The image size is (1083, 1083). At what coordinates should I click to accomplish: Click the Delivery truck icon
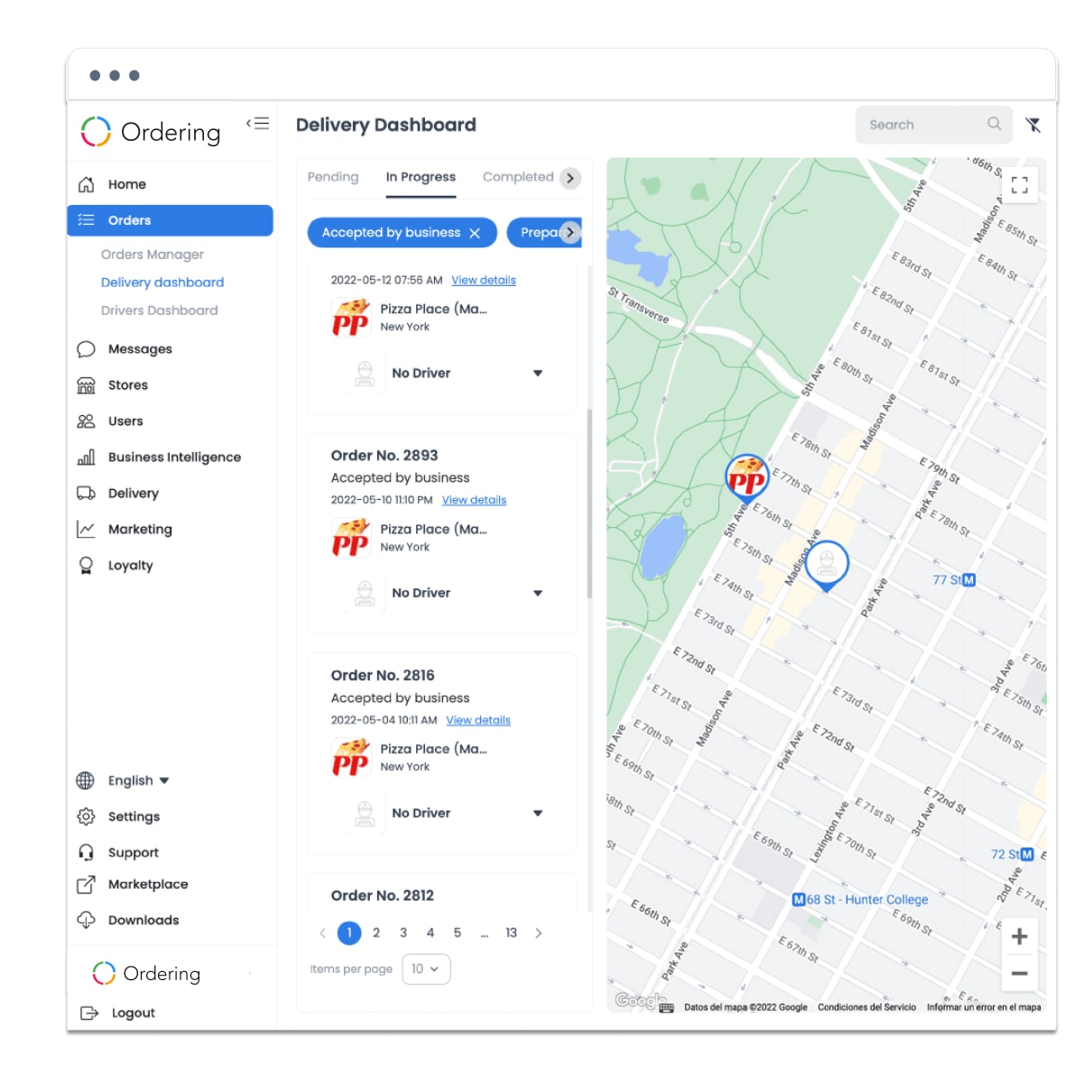coord(86,494)
